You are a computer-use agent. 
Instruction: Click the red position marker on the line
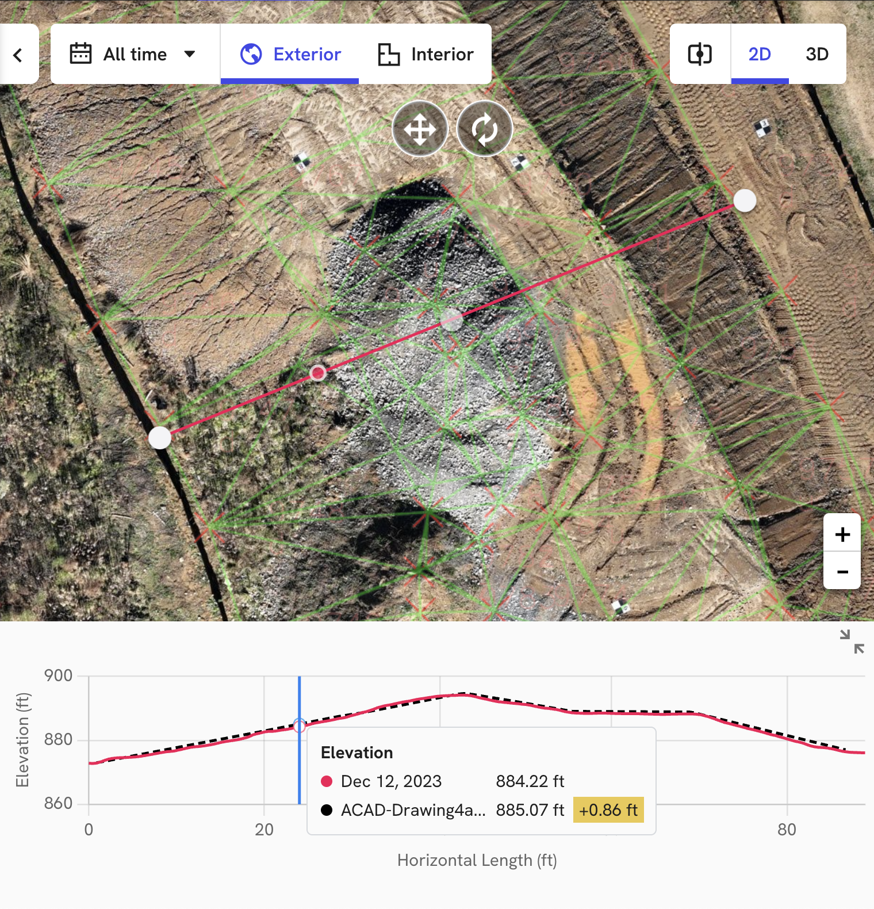point(318,373)
